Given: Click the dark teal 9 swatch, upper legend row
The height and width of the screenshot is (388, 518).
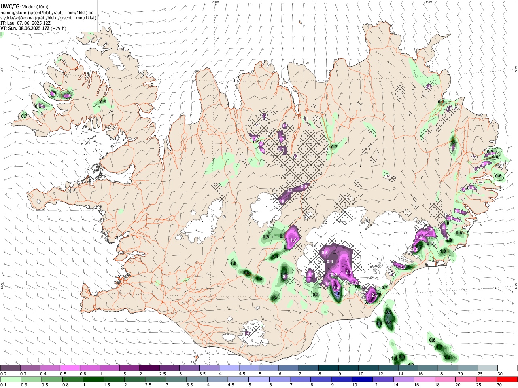Looking at the screenshot, I should tap(348, 368).
